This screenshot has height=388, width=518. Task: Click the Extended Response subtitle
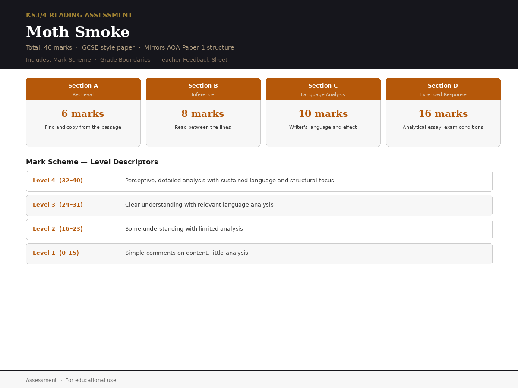(x=443, y=94)
